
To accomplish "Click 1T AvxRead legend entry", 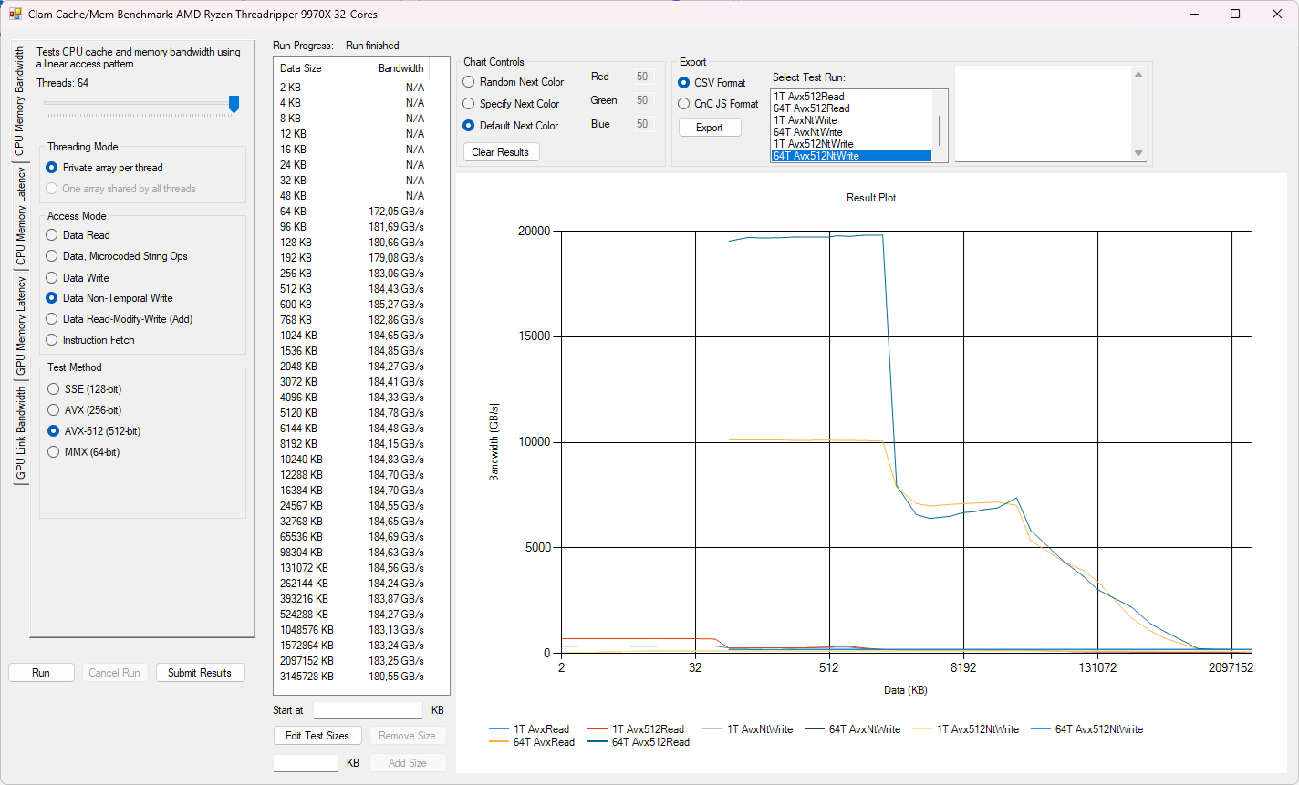I will pyautogui.click(x=529, y=729).
